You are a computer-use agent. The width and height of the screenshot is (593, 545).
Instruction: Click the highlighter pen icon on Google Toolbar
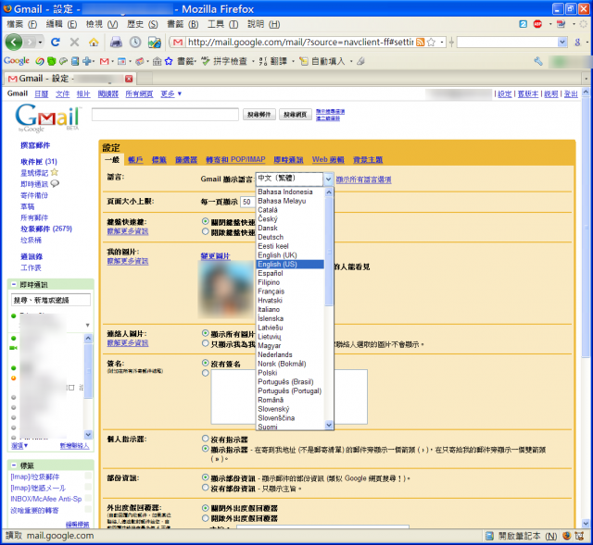360,61
